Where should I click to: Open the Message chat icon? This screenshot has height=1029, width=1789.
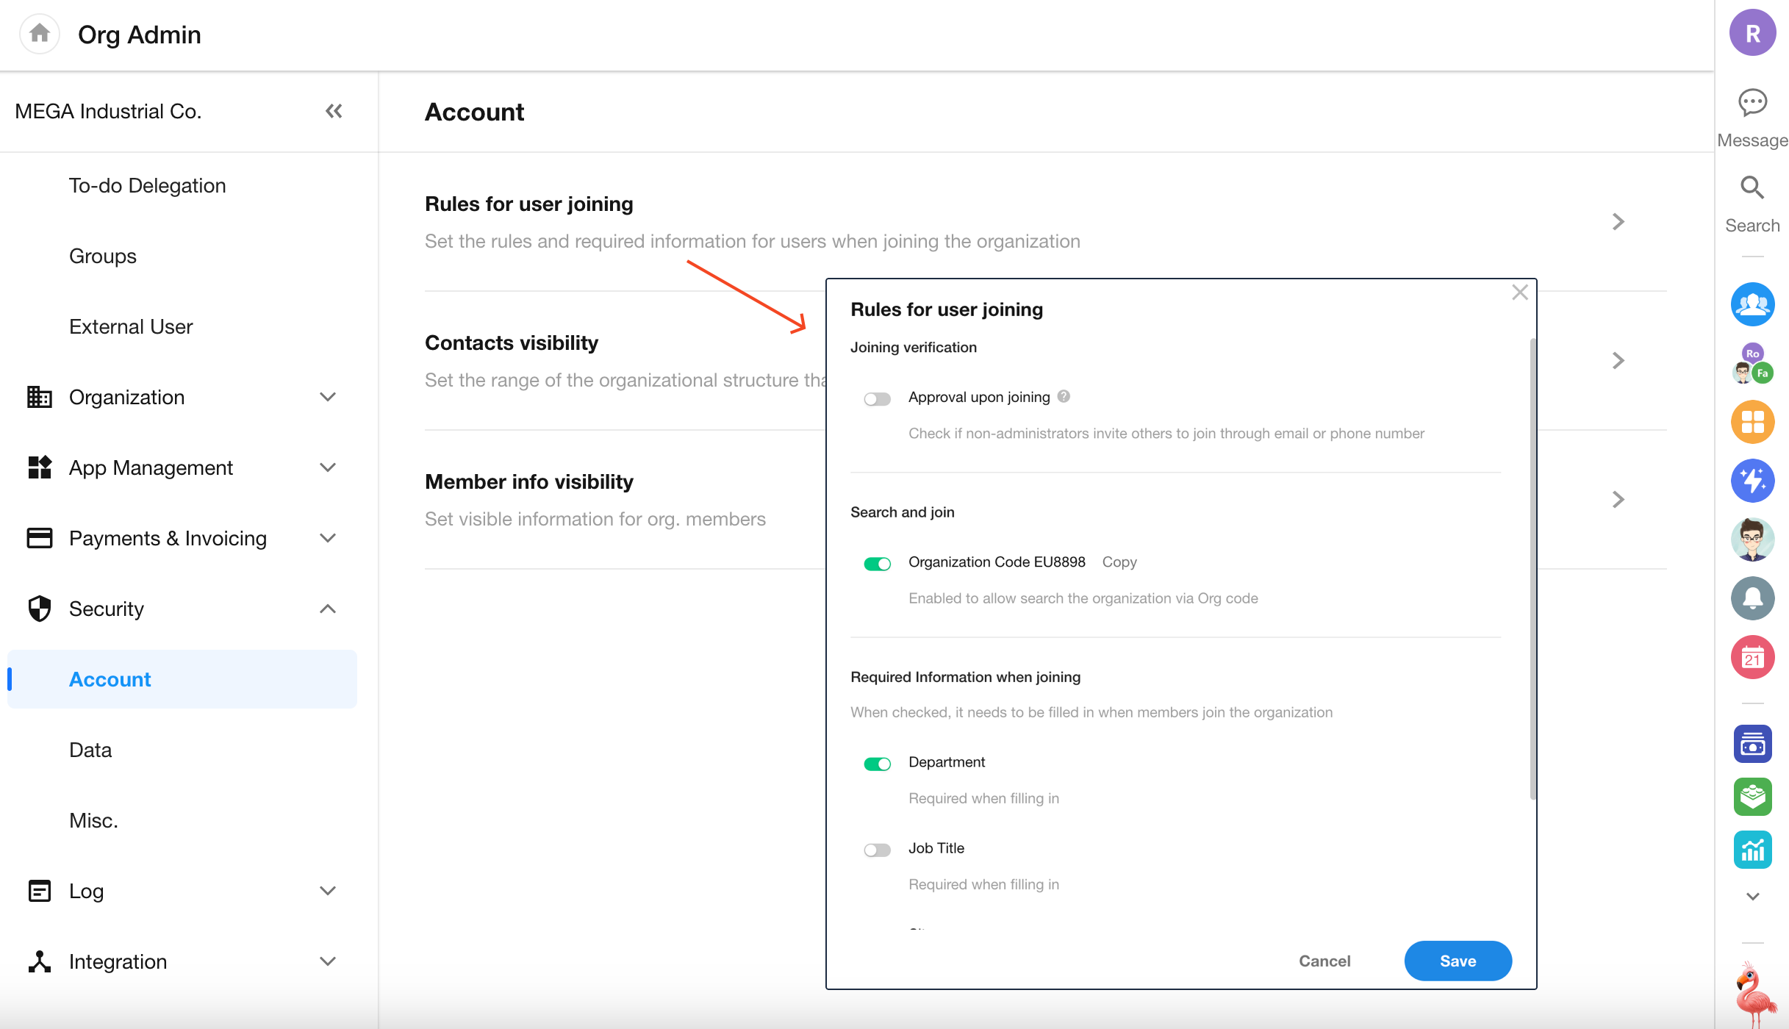(x=1752, y=103)
